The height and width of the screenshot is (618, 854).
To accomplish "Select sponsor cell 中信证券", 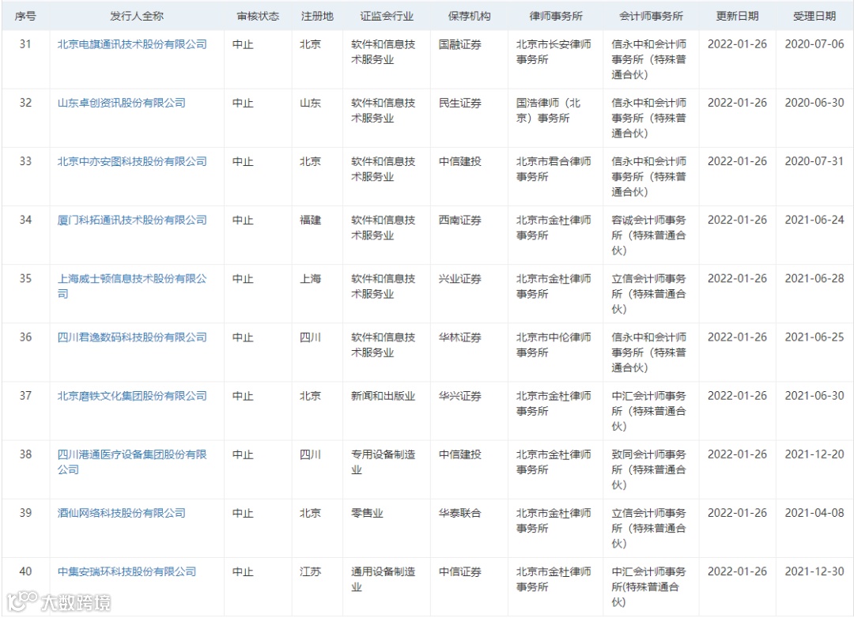I will (x=460, y=571).
